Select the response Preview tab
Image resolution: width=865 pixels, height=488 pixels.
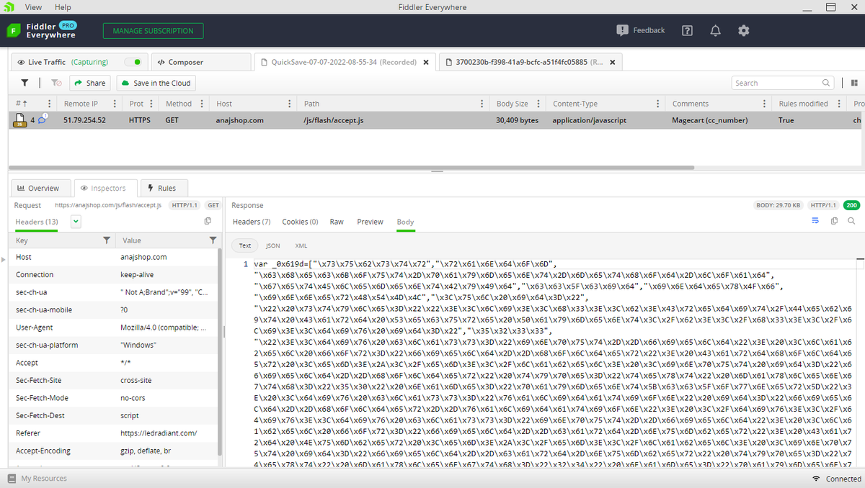coord(370,222)
